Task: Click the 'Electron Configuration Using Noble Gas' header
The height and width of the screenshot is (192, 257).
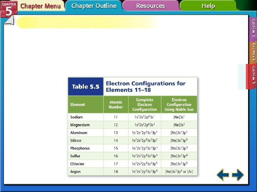Action: click(179, 105)
